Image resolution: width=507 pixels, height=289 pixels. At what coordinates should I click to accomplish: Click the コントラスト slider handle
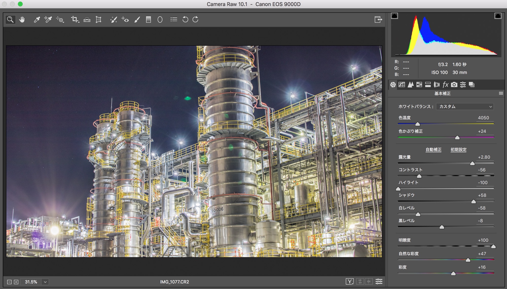tap(419, 176)
